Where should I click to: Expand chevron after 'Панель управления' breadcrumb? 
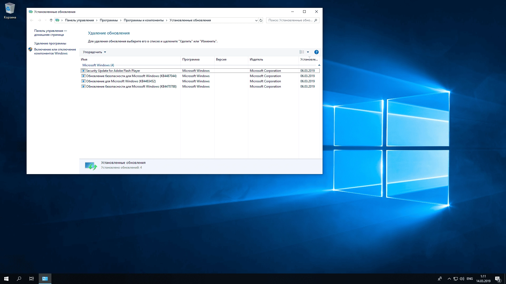click(x=97, y=20)
